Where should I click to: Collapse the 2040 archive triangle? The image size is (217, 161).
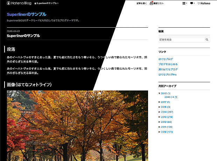point(159,93)
